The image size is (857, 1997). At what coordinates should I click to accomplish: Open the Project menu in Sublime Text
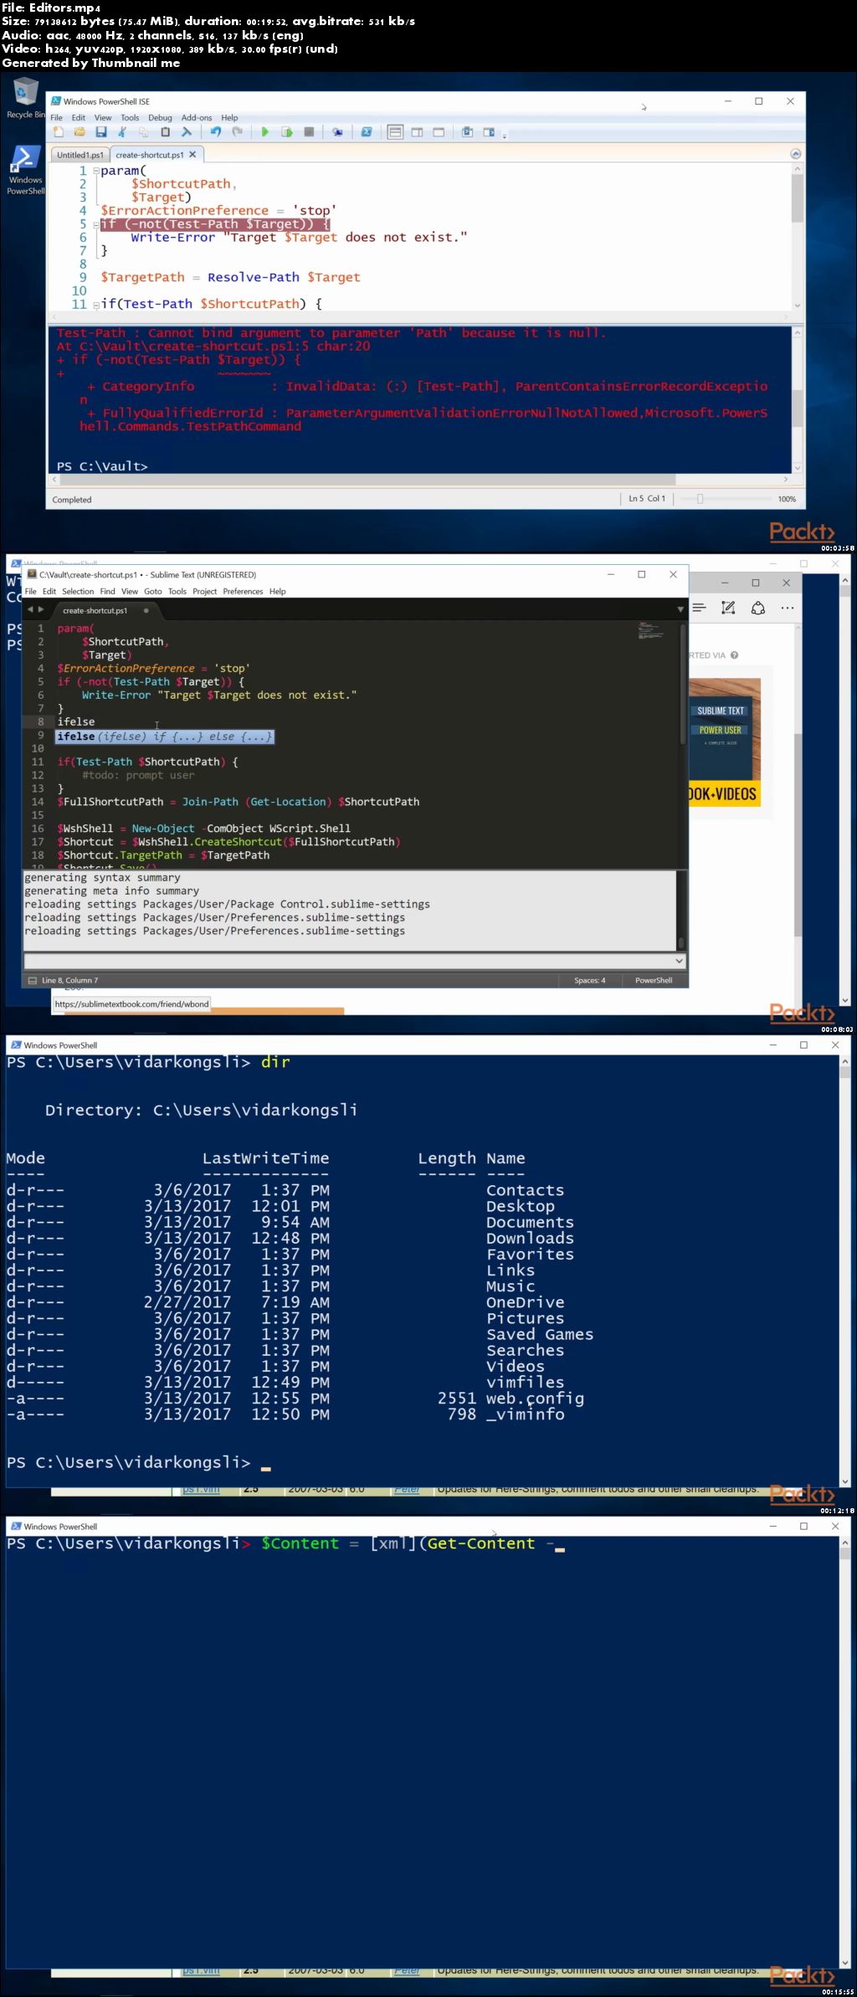pyautogui.click(x=205, y=592)
